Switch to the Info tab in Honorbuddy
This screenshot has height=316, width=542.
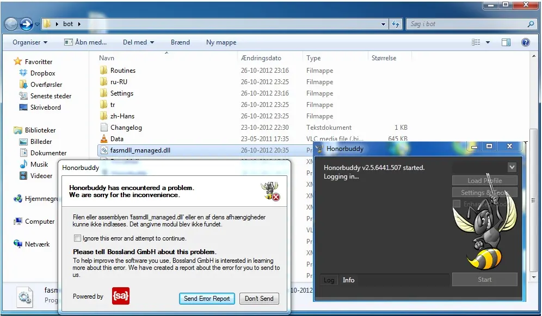(348, 280)
